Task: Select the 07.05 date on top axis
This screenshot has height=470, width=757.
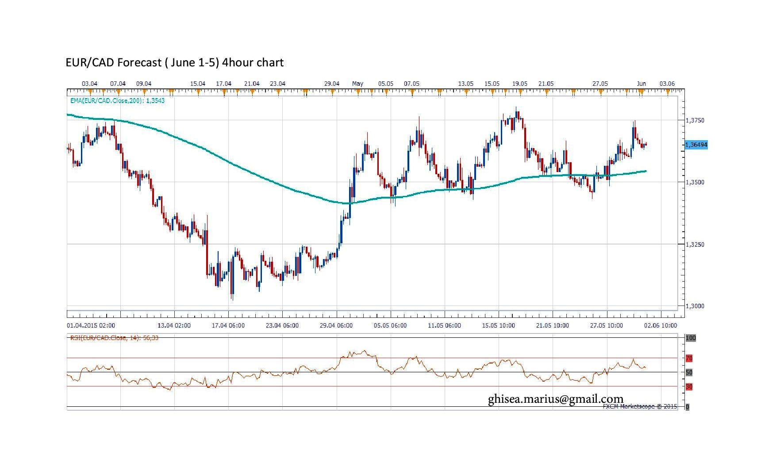Action: [412, 84]
